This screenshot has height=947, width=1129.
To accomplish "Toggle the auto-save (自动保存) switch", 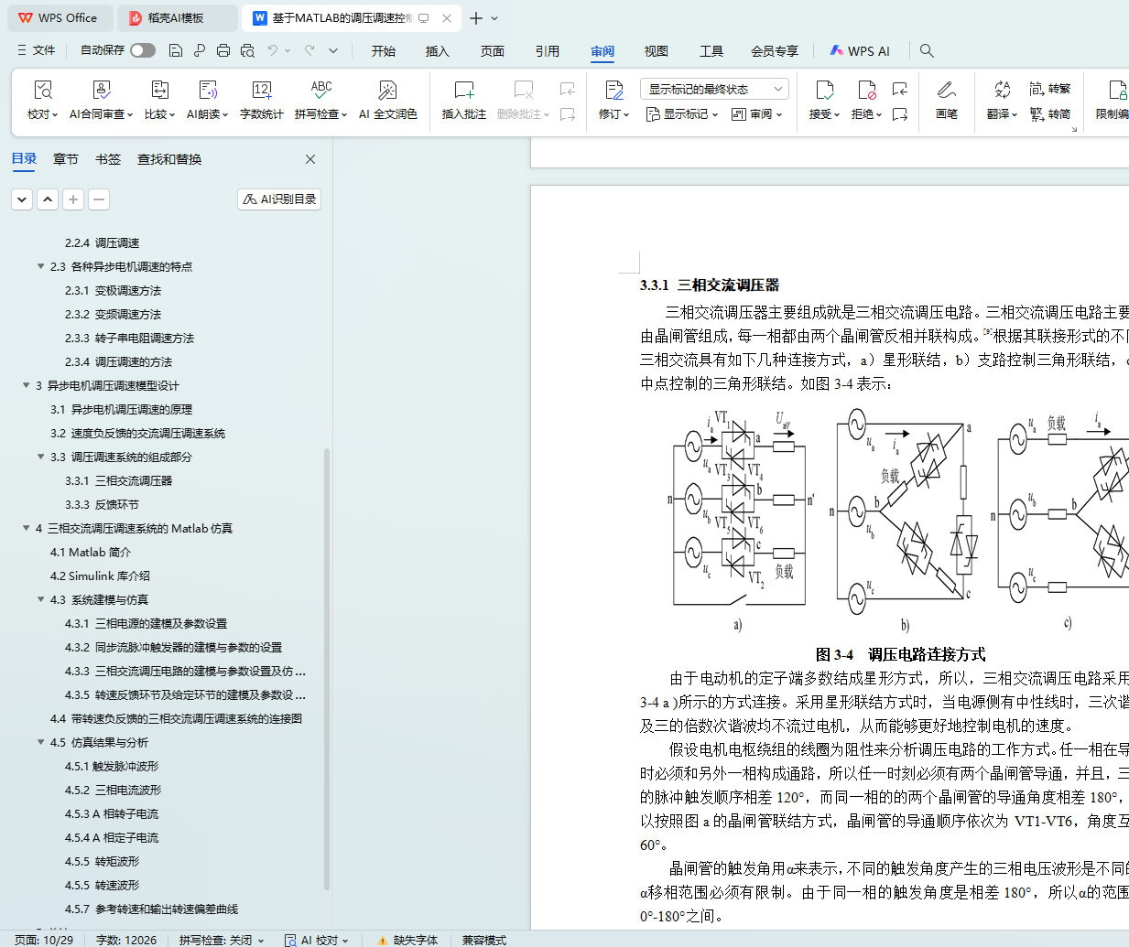I will point(142,50).
